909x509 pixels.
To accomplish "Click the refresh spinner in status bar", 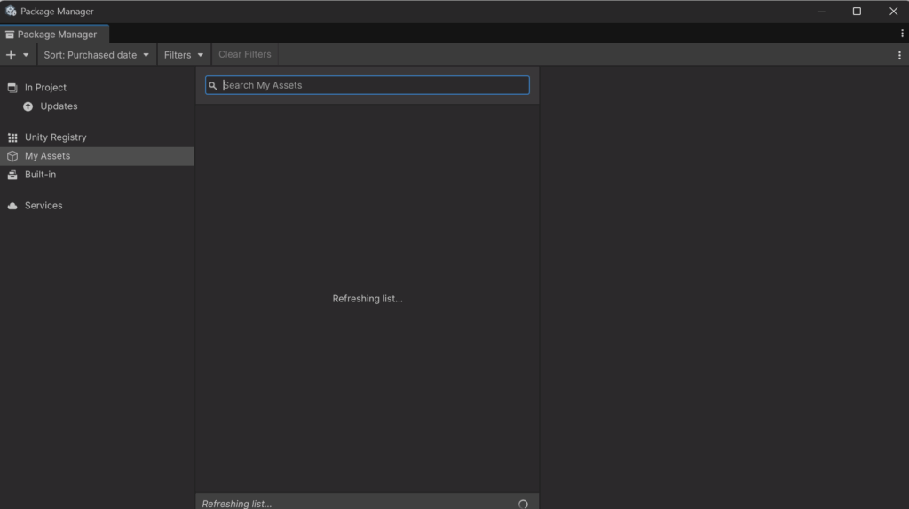I will [523, 504].
